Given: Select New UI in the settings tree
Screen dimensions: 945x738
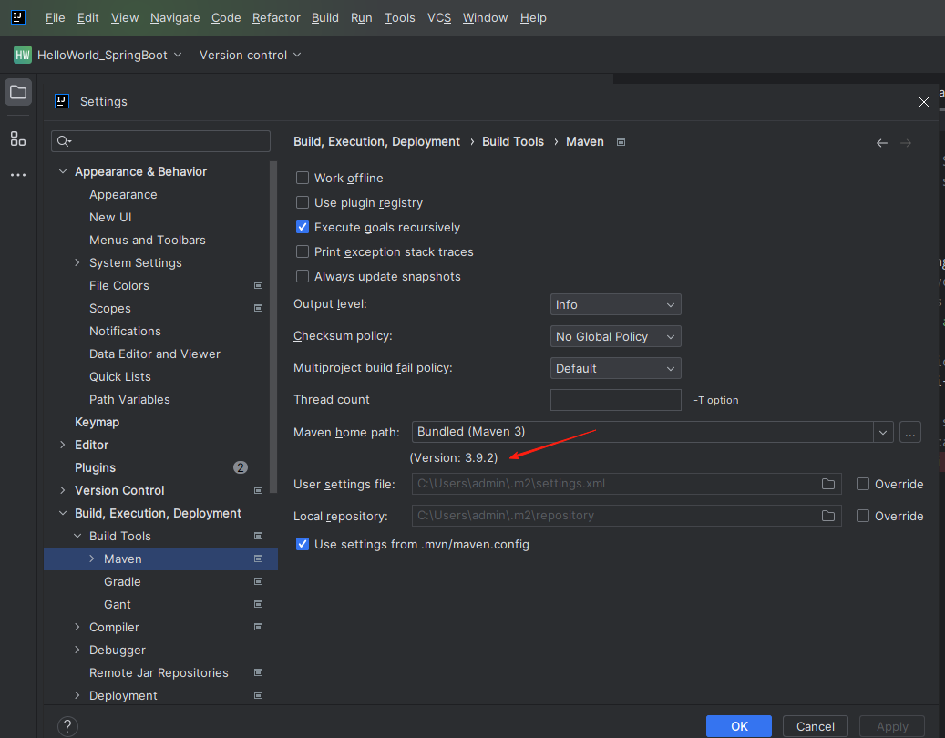Looking at the screenshot, I should click(110, 218).
